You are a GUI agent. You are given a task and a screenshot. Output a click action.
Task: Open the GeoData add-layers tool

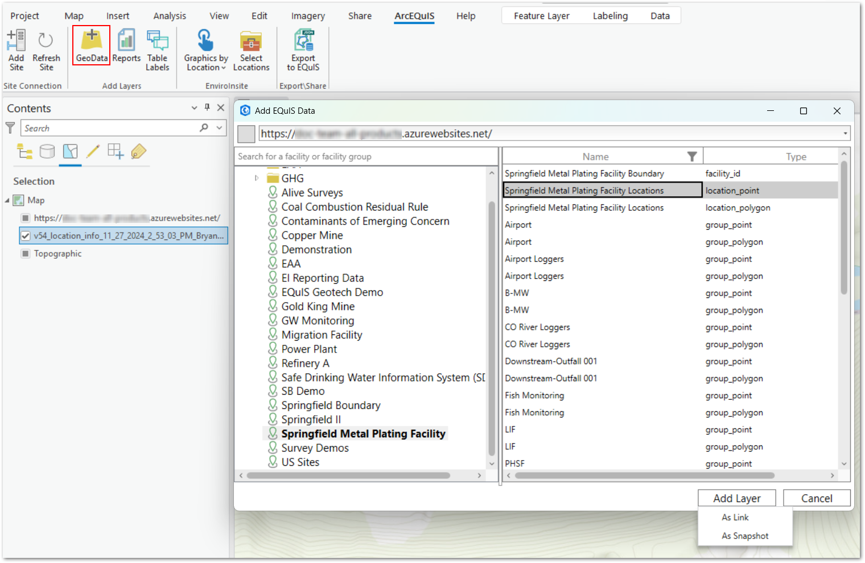(x=92, y=45)
